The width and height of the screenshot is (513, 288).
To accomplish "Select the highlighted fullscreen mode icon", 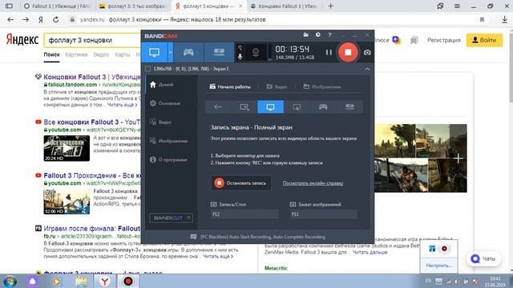I will (271, 106).
